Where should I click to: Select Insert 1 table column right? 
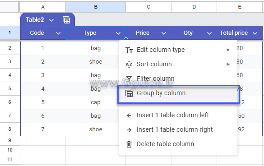(178, 129)
